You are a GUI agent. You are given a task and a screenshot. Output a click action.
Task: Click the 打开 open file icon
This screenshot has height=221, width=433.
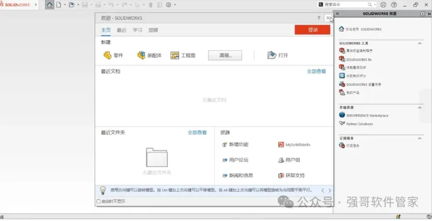272,55
